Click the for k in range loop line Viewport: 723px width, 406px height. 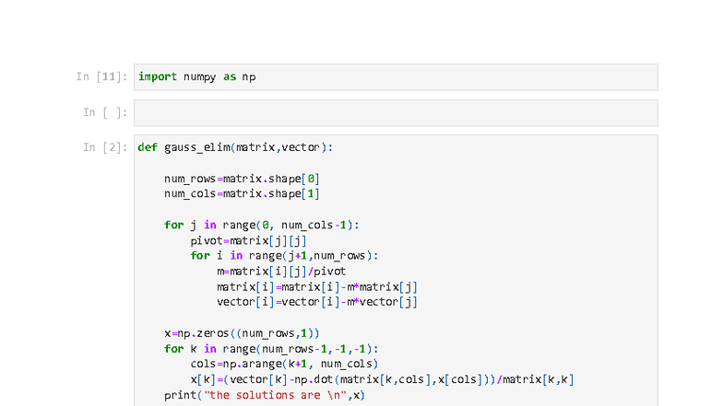(271, 349)
